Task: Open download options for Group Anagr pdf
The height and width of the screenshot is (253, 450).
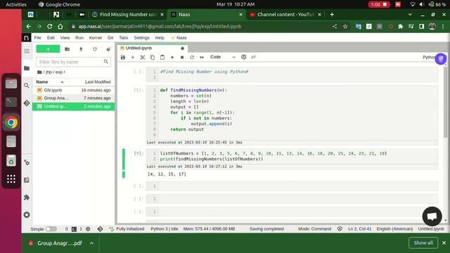Action: (x=91, y=243)
